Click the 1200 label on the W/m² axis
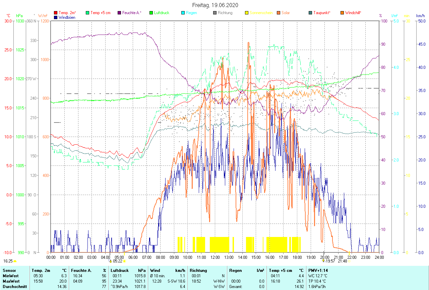The height and width of the screenshot is (290, 429). [x=45, y=21]
